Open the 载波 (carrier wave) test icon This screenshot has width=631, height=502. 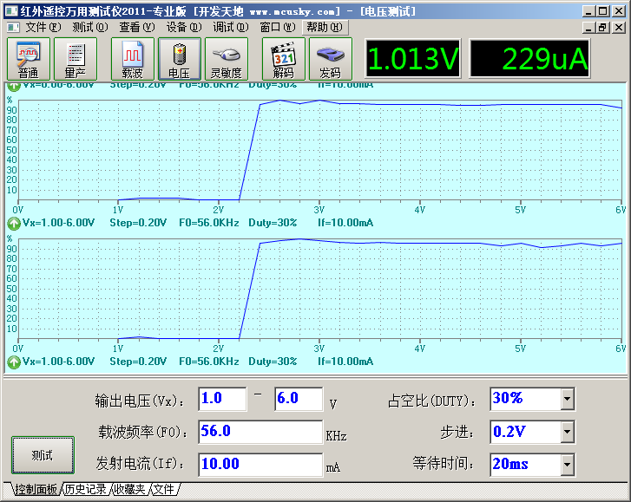tap(133, 59)
